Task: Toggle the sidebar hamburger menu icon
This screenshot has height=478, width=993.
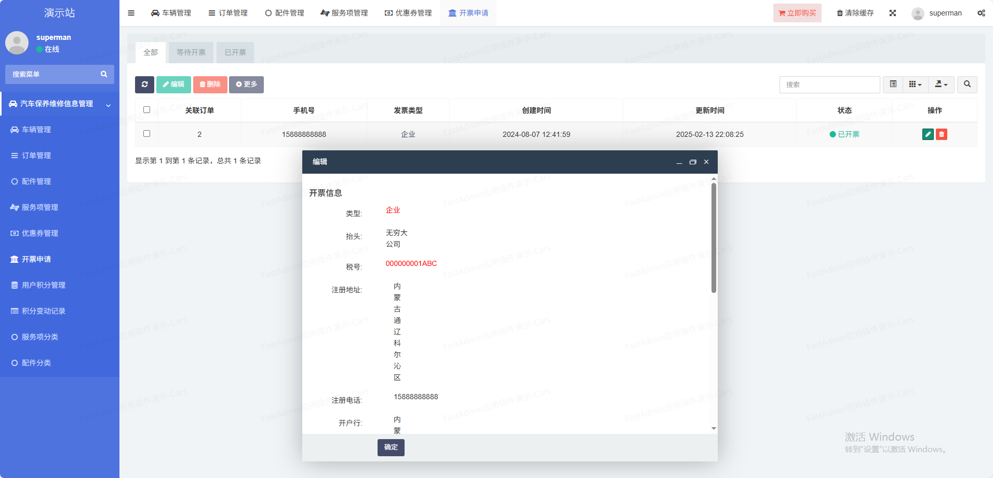Action: (131, 13)
